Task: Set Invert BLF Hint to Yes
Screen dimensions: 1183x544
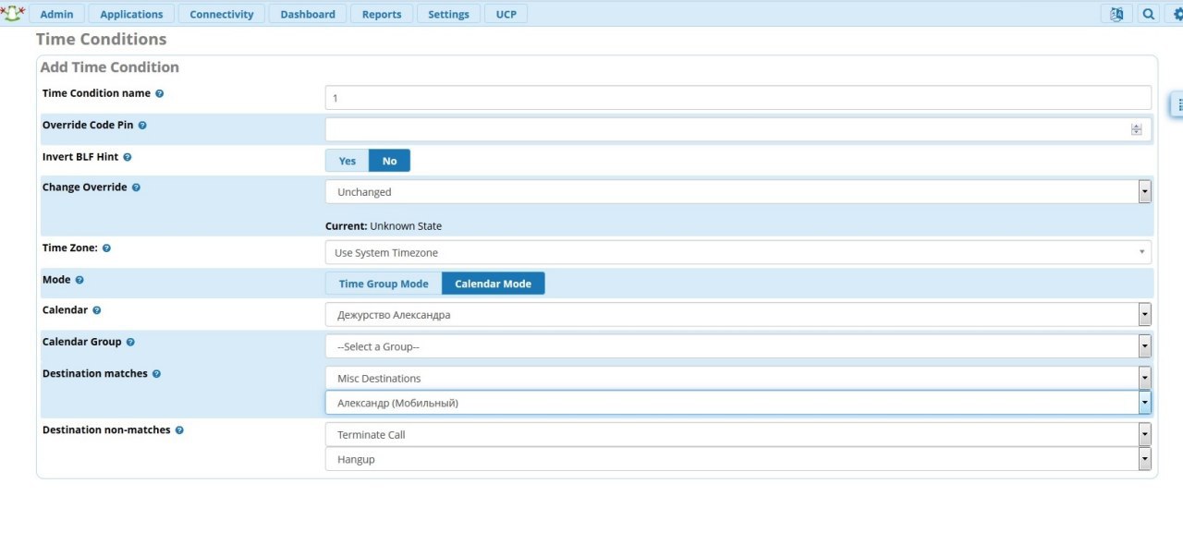Action: point(348,161)
